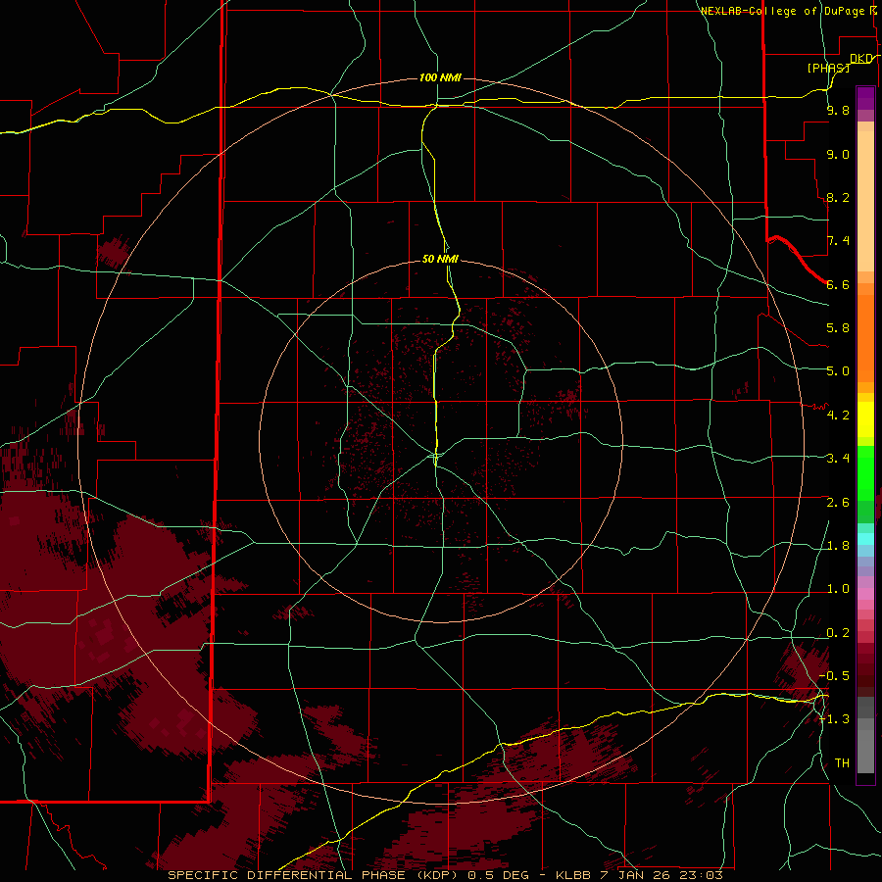Click the -0.5 value on the color scale
The width and height of the screenshot is (882, 882).
click(x=835, y=676)
